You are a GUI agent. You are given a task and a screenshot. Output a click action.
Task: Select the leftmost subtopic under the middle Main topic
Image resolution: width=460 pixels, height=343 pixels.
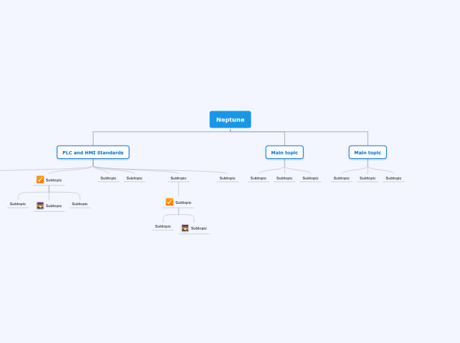pyautogui.click(x=259, y=178)
